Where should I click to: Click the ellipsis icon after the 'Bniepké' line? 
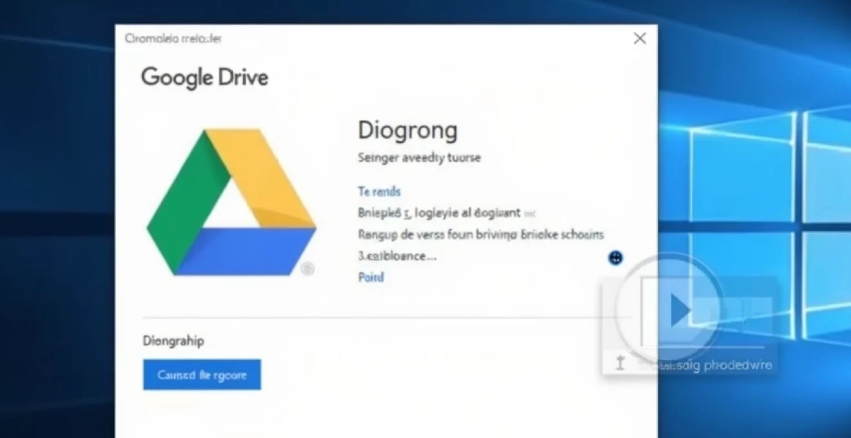click(530, 212)
